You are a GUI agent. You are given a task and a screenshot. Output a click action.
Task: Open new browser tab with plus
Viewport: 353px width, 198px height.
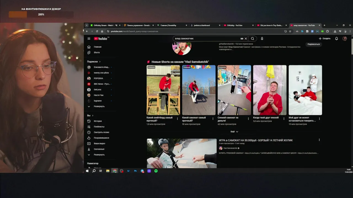coord(324,25)
